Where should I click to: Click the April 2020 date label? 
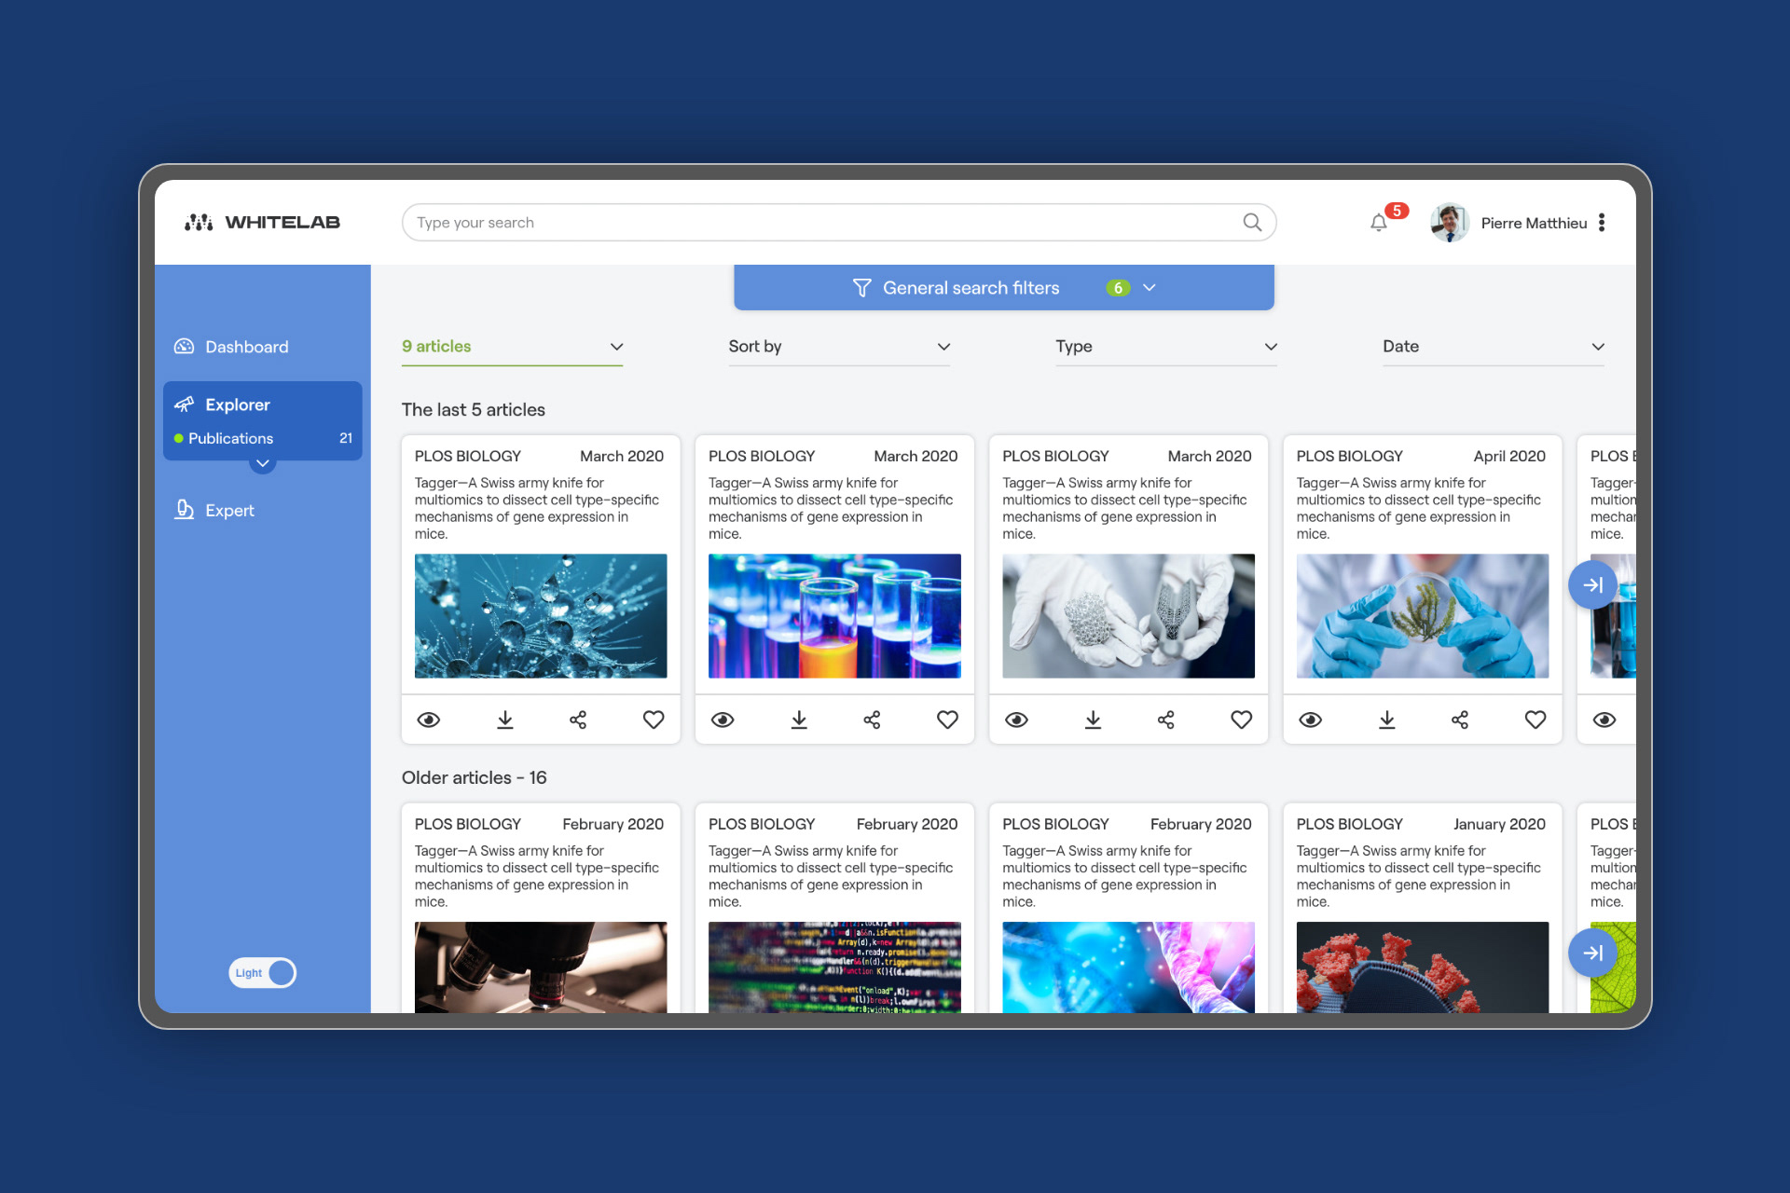click(1509, 456)
